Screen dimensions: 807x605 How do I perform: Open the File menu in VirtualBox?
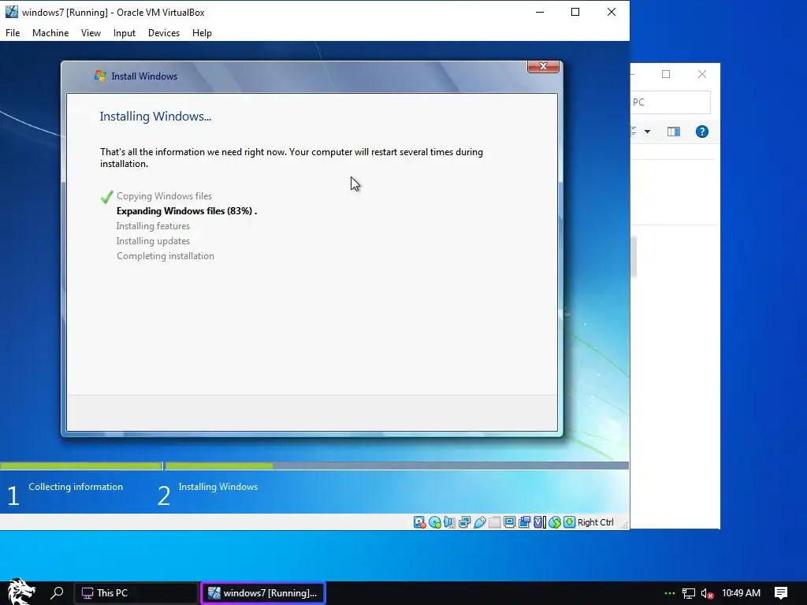point(13,33)
